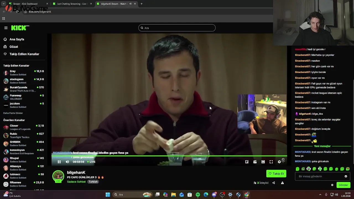Open the browser apps grid icon
The image size is (354, 199).
pyautogui.click(x=4, y=19)
